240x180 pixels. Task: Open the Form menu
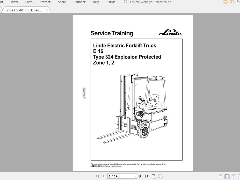pyautogui.click(x=29, y=2)
